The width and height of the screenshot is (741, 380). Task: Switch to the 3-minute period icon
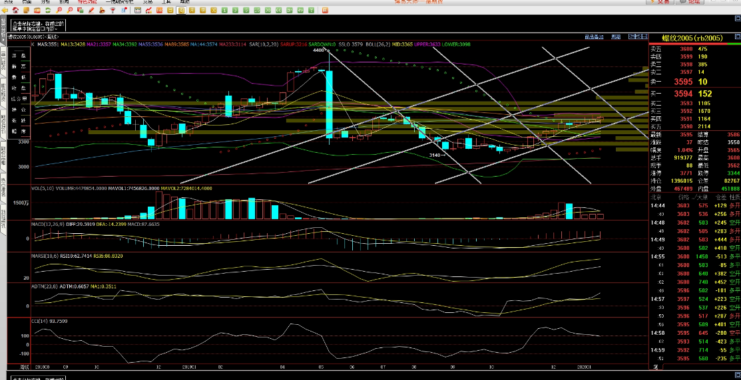click(235, 10)
